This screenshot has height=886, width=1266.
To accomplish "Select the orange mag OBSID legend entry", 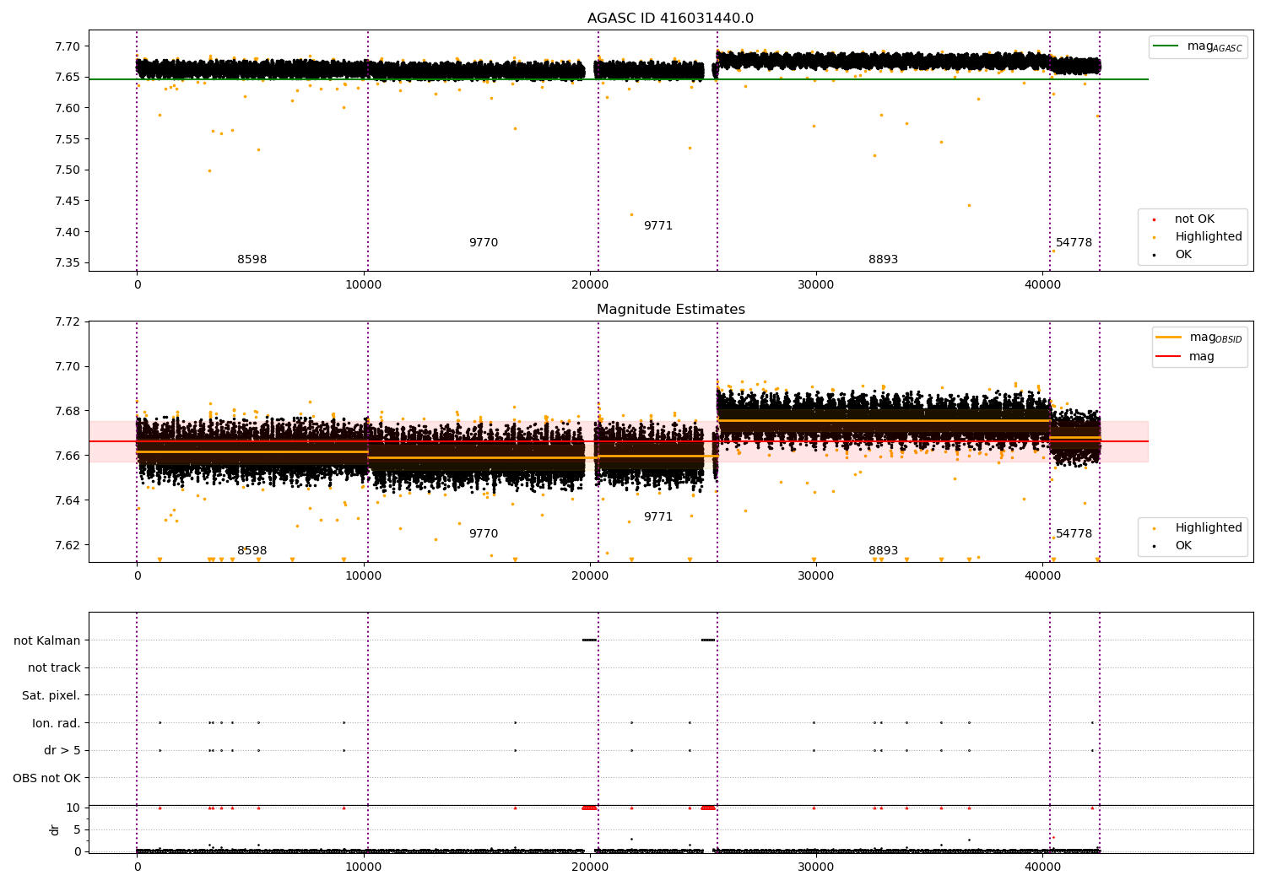I will click(x=1200, y=338).
